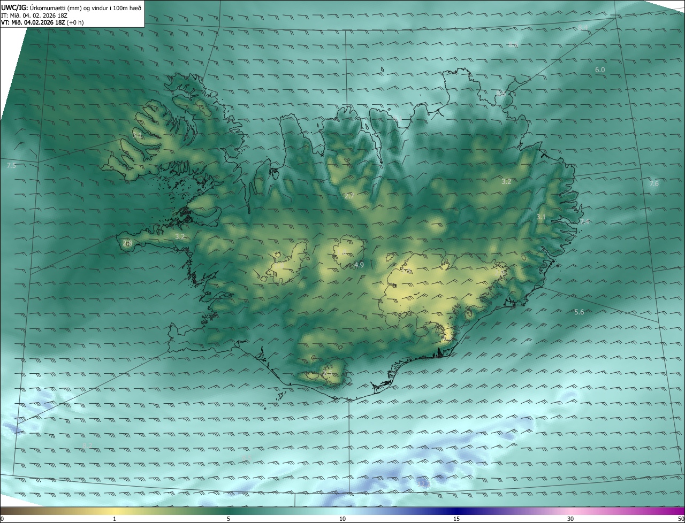
Task: Click the 7.6 value label off the east
Action: (654, 184)
